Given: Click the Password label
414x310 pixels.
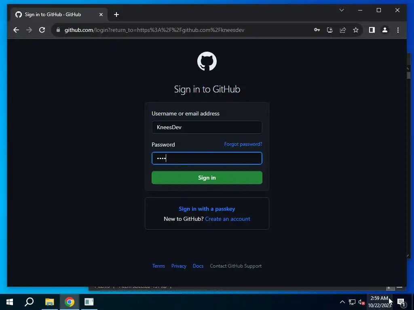Looking at the screenshot, I should [163, 145].
